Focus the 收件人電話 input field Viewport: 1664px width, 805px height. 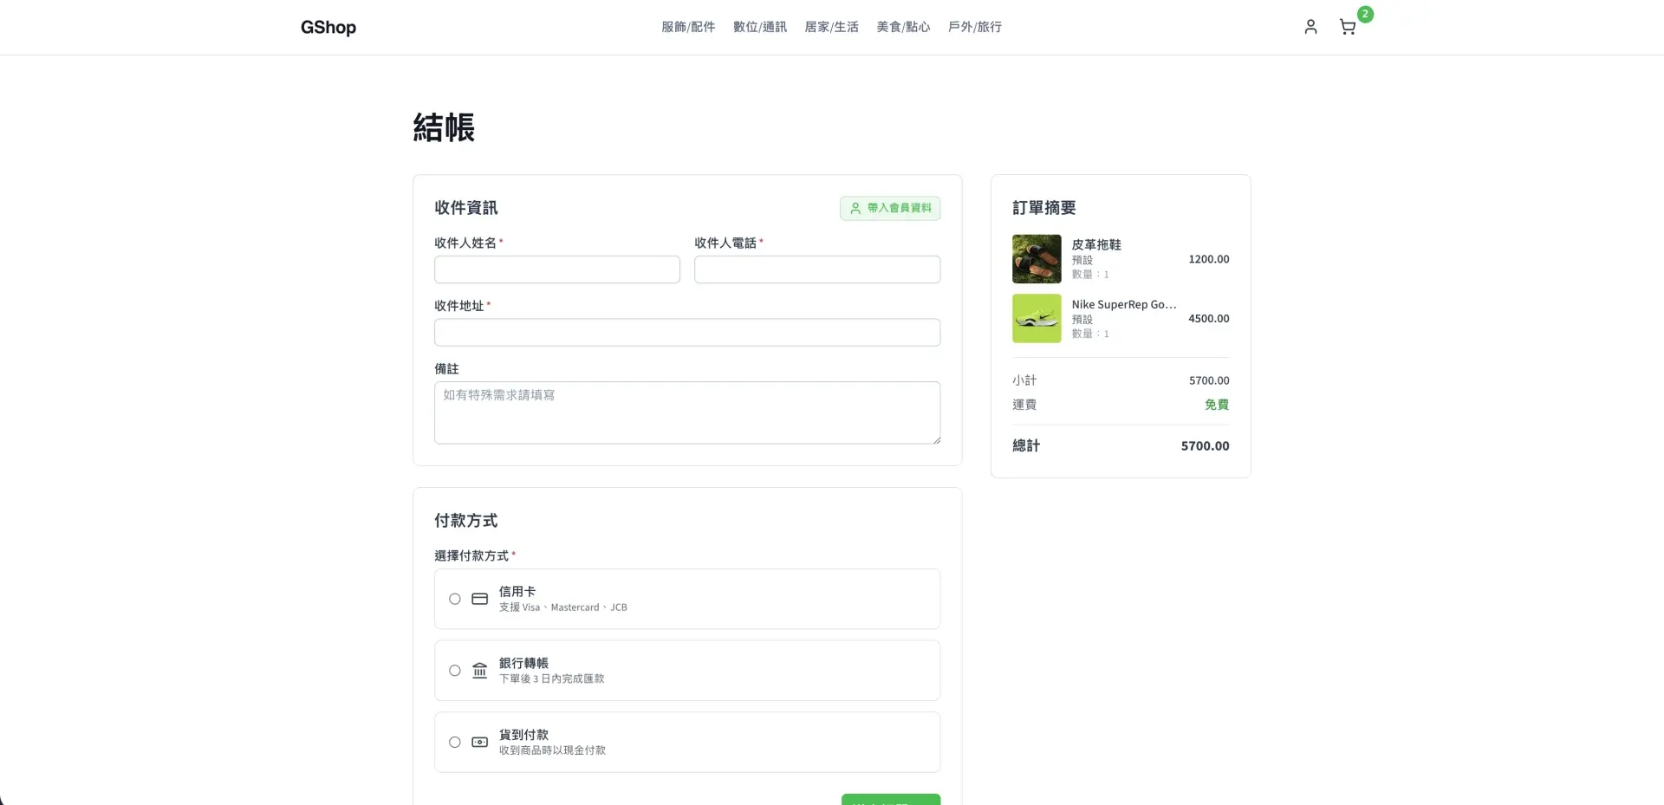(817, 269)
